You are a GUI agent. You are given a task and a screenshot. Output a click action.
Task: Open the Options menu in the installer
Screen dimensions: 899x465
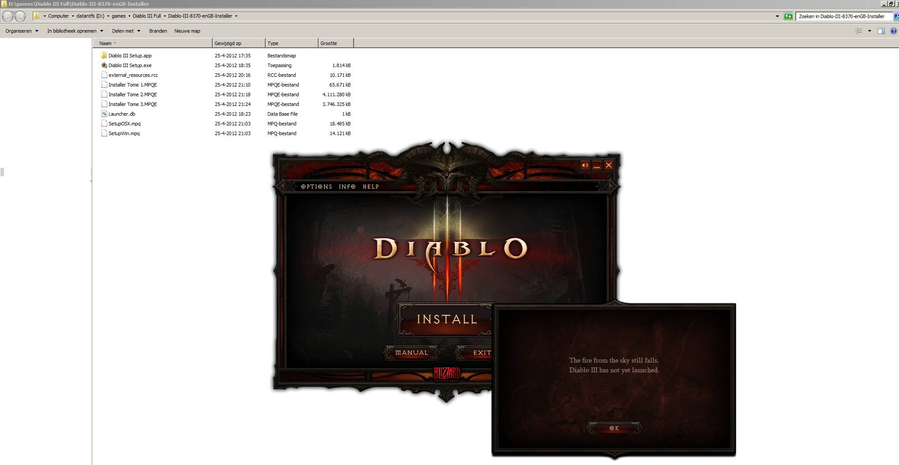click(316, 187)
